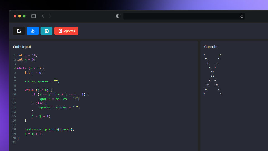The width and height of the screenshot is (268, 151).
Task: Click the closing brace on line 20
Action: point(18,138)
